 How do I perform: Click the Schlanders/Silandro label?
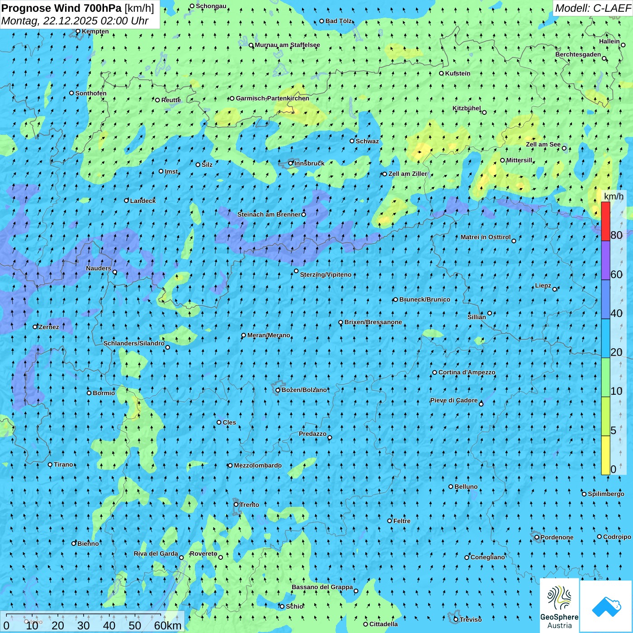click(134, 343)
